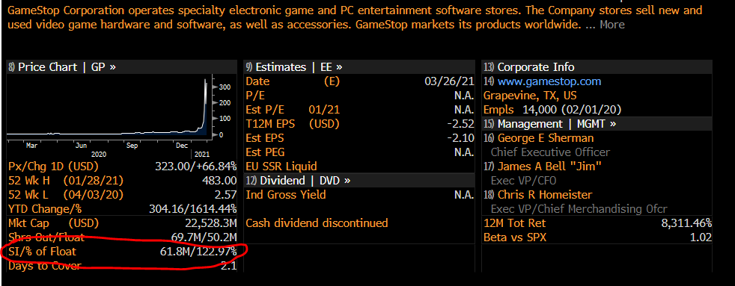Click the estimates date 03/26/21
This screenshot has height=286, width=735.
click(449, 81)
